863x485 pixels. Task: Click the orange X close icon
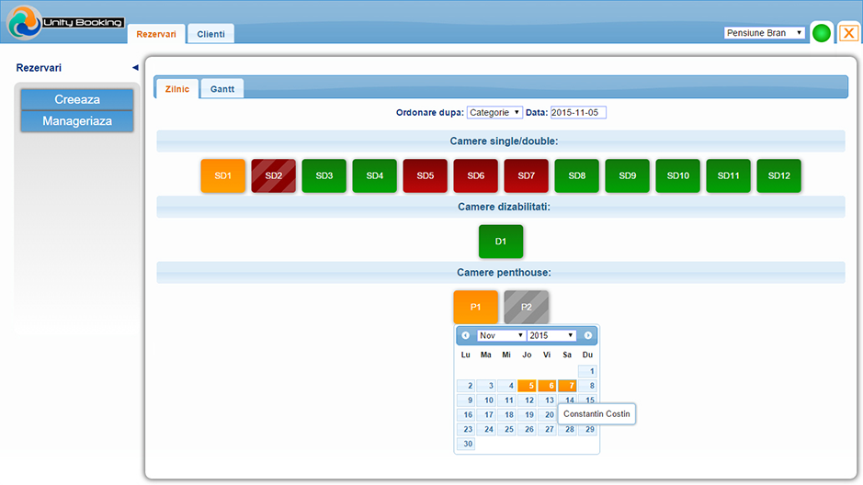pos(849,33)
